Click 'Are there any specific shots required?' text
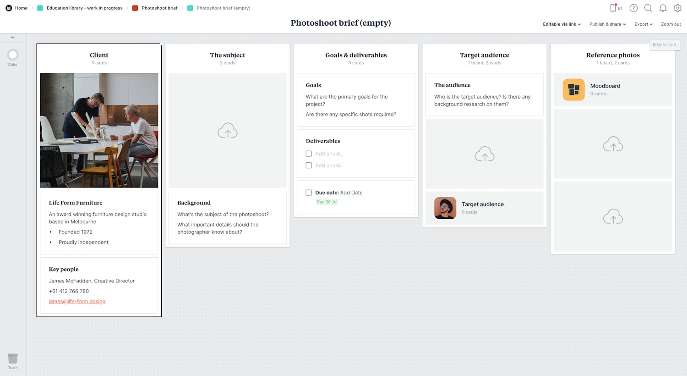This screenshot has width=687, height=376. (x=351, y=114)
